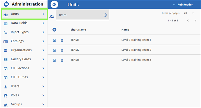The image size is (201, 108).
Task: Click the Gallery Cards grid icon
Action: pyautogui.click(x=6, y=60)
